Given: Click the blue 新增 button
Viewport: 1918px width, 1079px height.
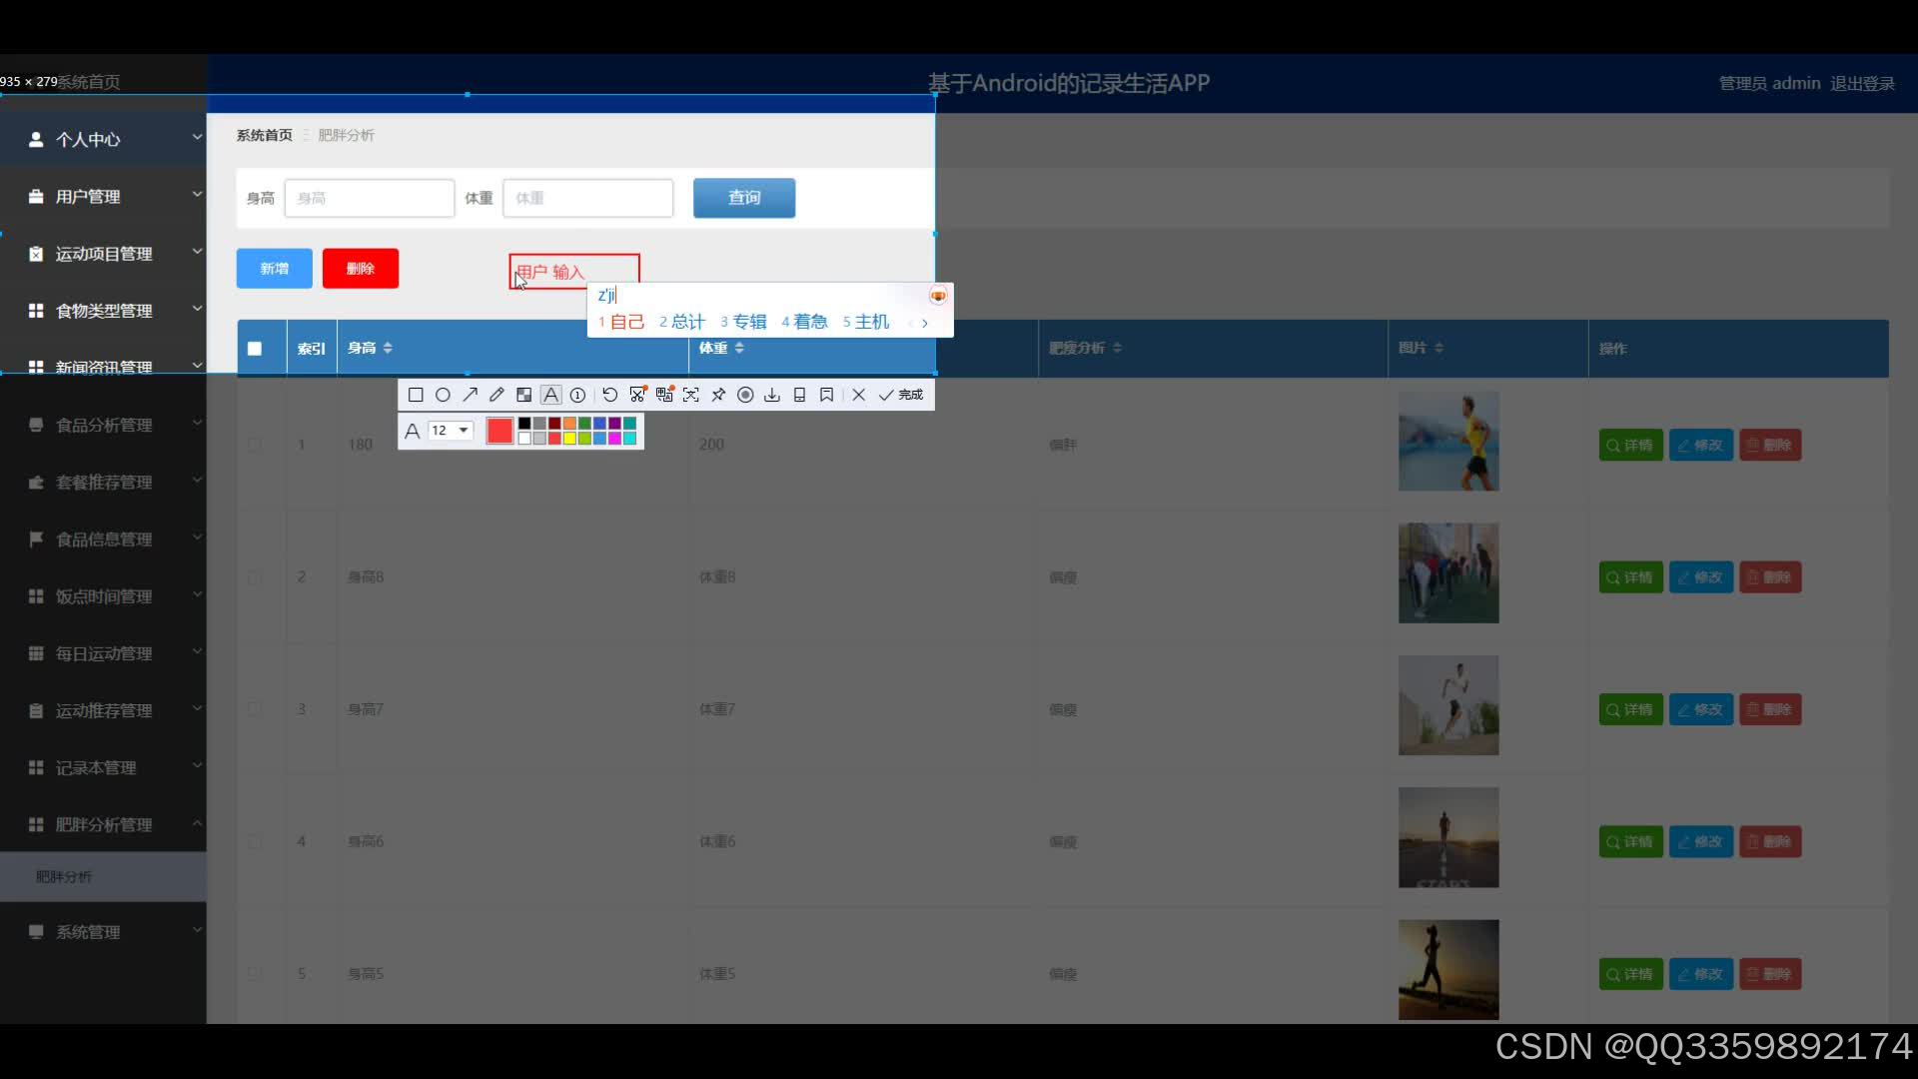Looking at the screenshot, I should coord(275,269).
